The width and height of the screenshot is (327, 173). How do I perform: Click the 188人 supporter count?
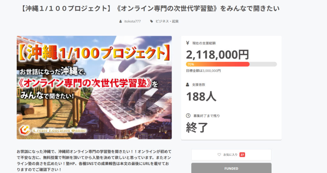201,96
